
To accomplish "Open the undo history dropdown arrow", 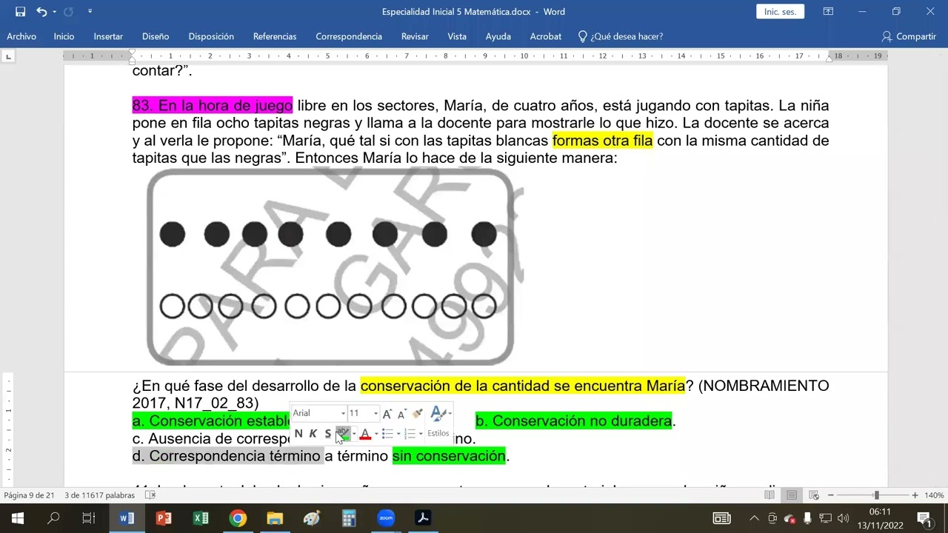I will [x=54, y=12].
